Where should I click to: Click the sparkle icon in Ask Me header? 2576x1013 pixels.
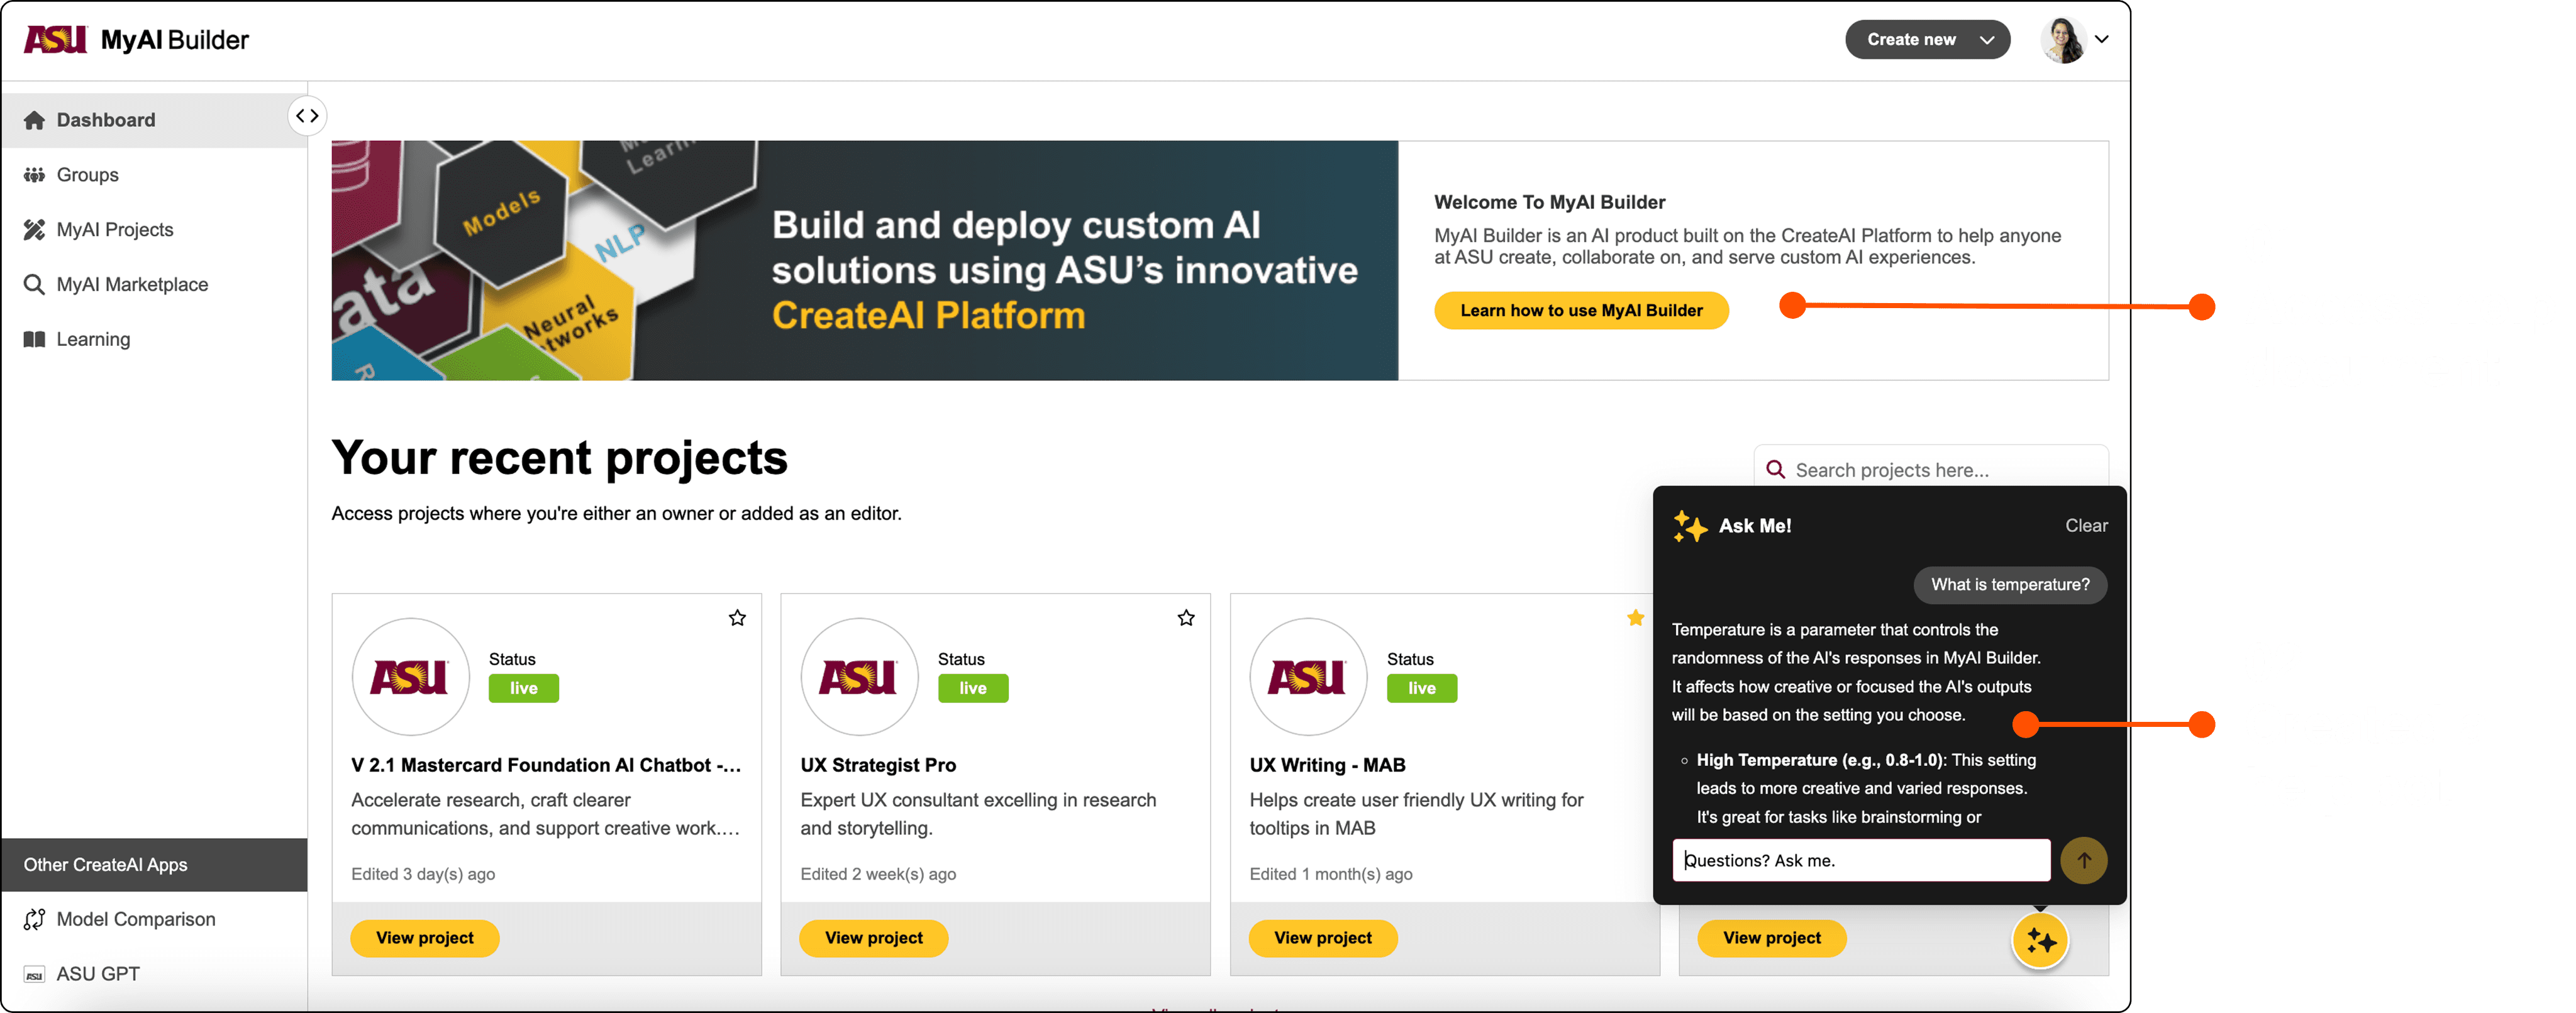pyautogui.click(x=1690, y=526)
